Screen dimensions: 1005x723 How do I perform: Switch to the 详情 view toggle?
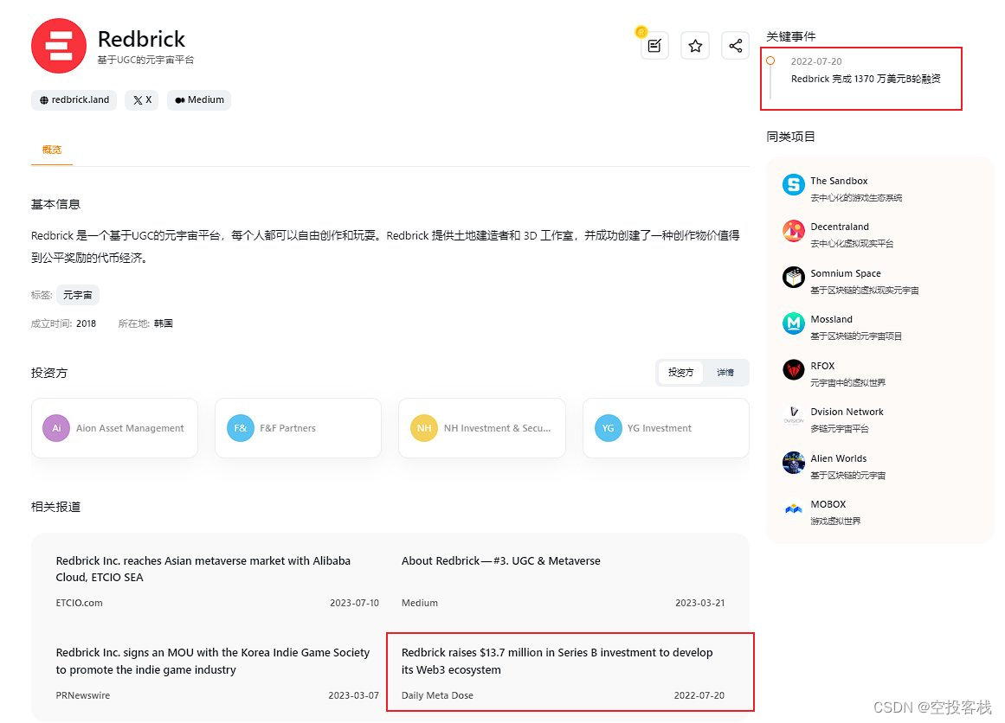(725, 372)
